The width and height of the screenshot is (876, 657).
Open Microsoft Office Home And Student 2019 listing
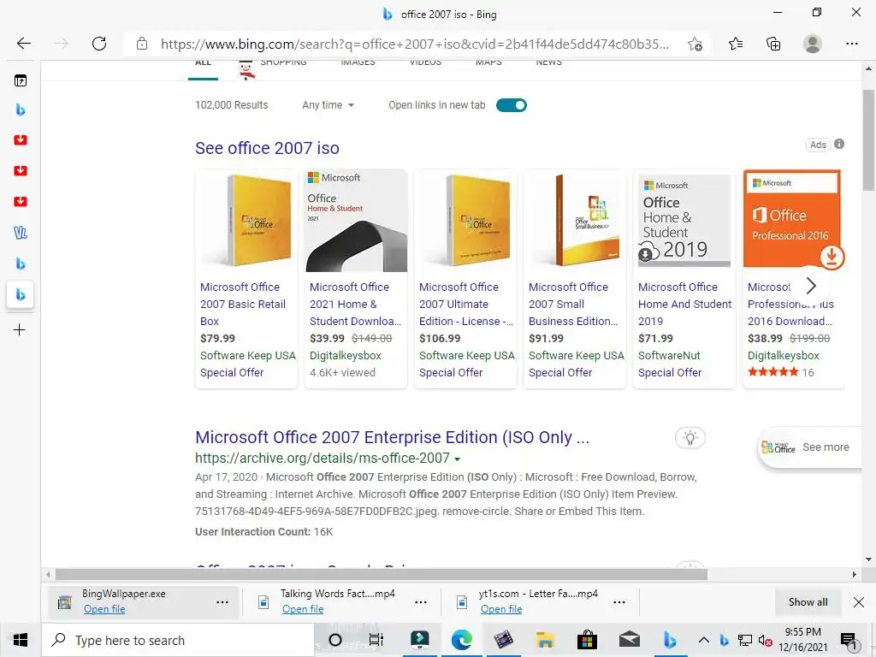coord(685,304)
